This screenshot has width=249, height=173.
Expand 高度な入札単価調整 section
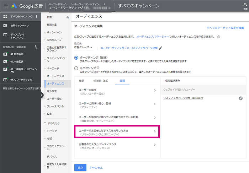57,166
